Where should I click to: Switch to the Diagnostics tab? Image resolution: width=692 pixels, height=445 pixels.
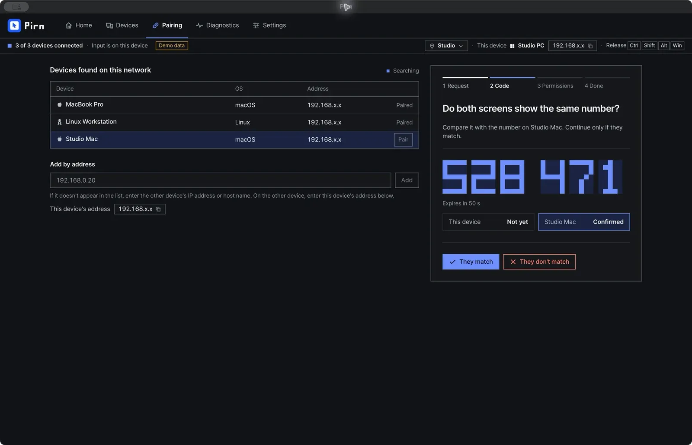pos(217,25)
